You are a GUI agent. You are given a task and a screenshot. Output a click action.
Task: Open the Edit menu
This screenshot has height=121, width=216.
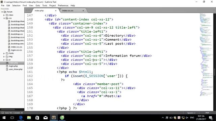(8, 5)
